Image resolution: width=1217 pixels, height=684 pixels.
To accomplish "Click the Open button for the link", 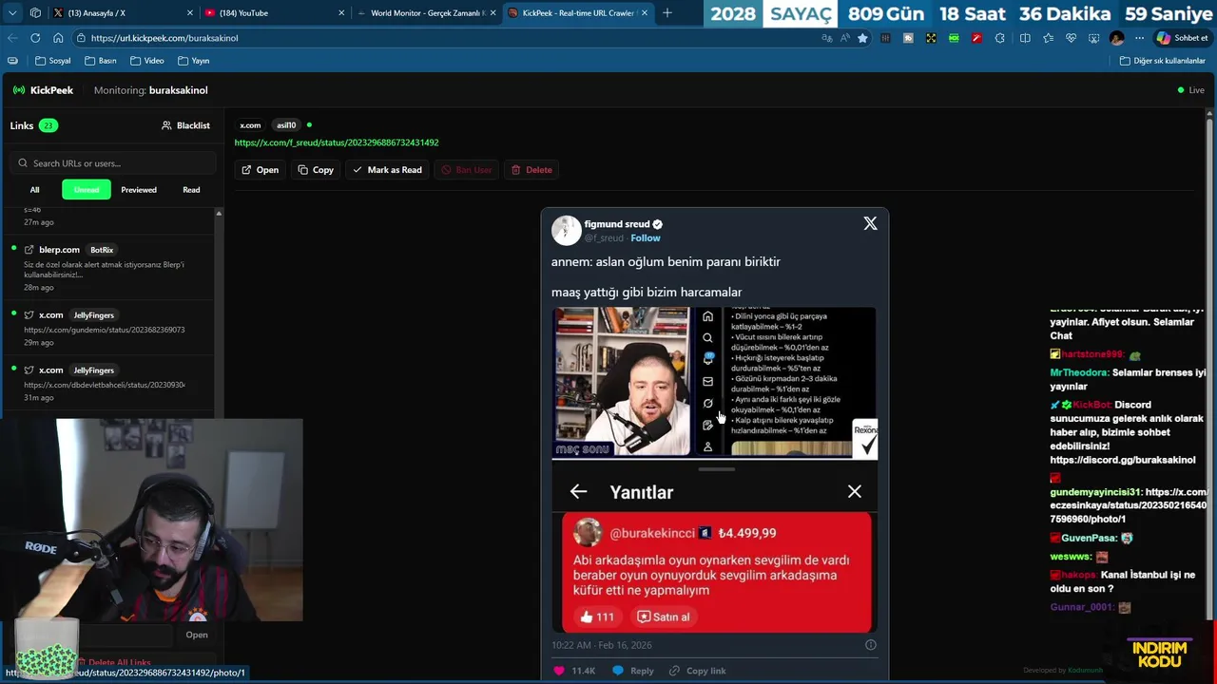I will [260, 170].
